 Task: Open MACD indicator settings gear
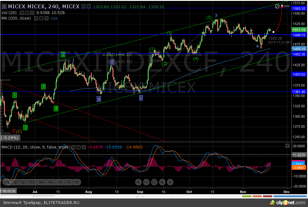point(79,147)
